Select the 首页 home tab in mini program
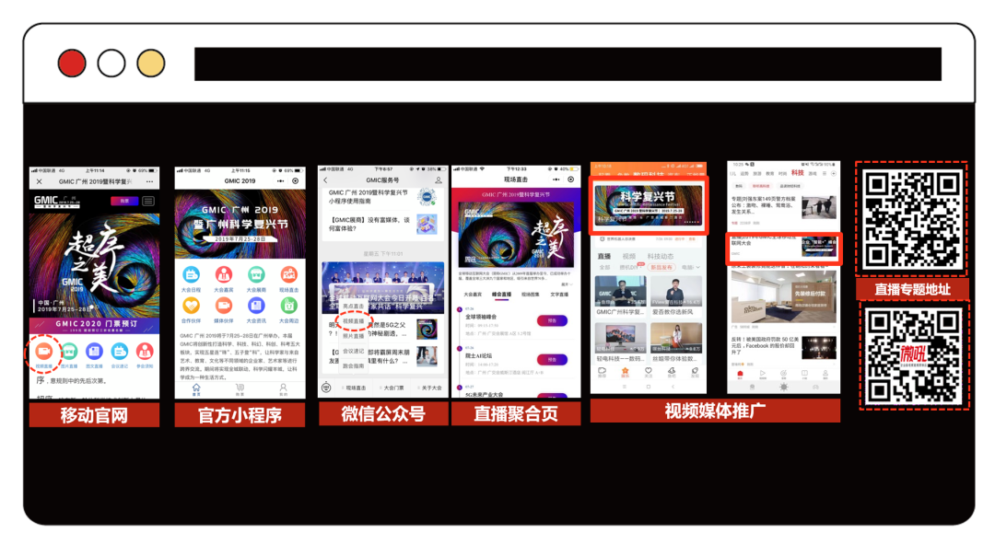The width and height of the screenshot is (995, 556). [196, 389]
